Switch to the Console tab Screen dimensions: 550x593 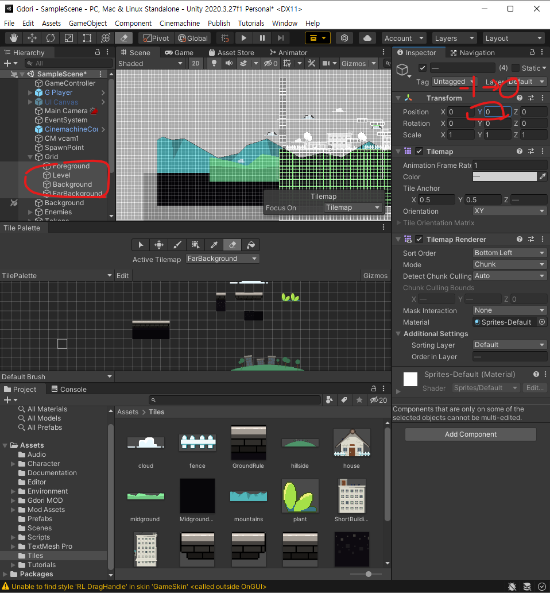(69, 389)
